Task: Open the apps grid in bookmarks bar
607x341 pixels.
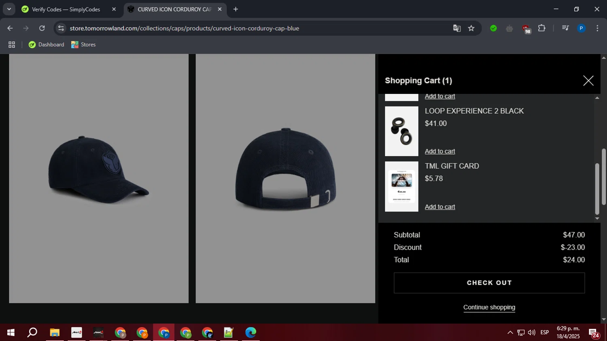Action: 12,45
